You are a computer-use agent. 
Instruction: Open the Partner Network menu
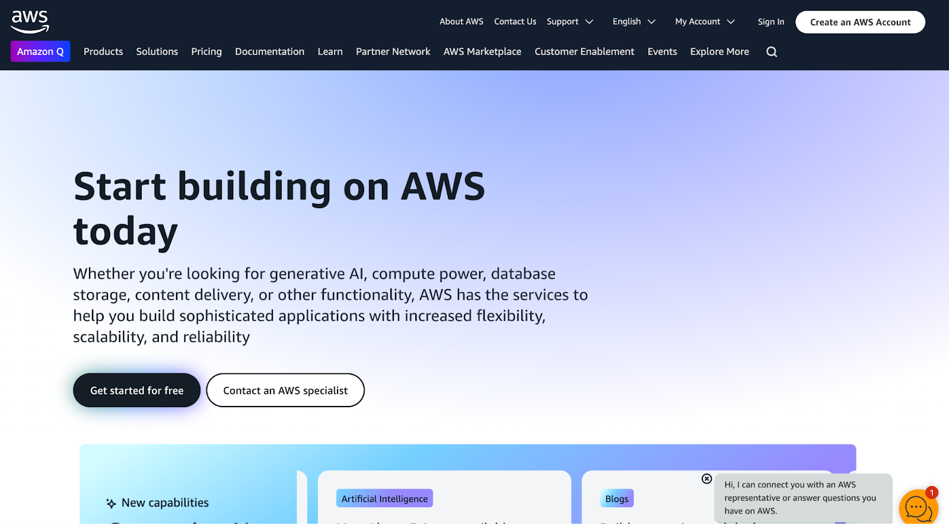pos(393,52)
